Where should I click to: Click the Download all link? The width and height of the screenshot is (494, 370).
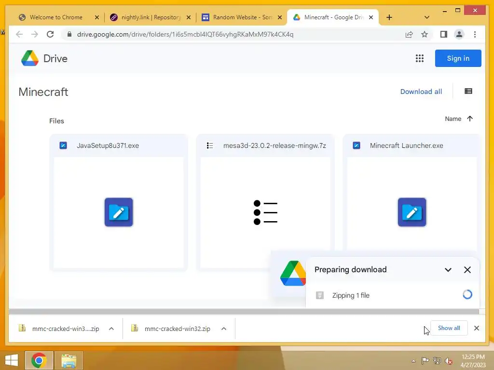tap(421, 92)
